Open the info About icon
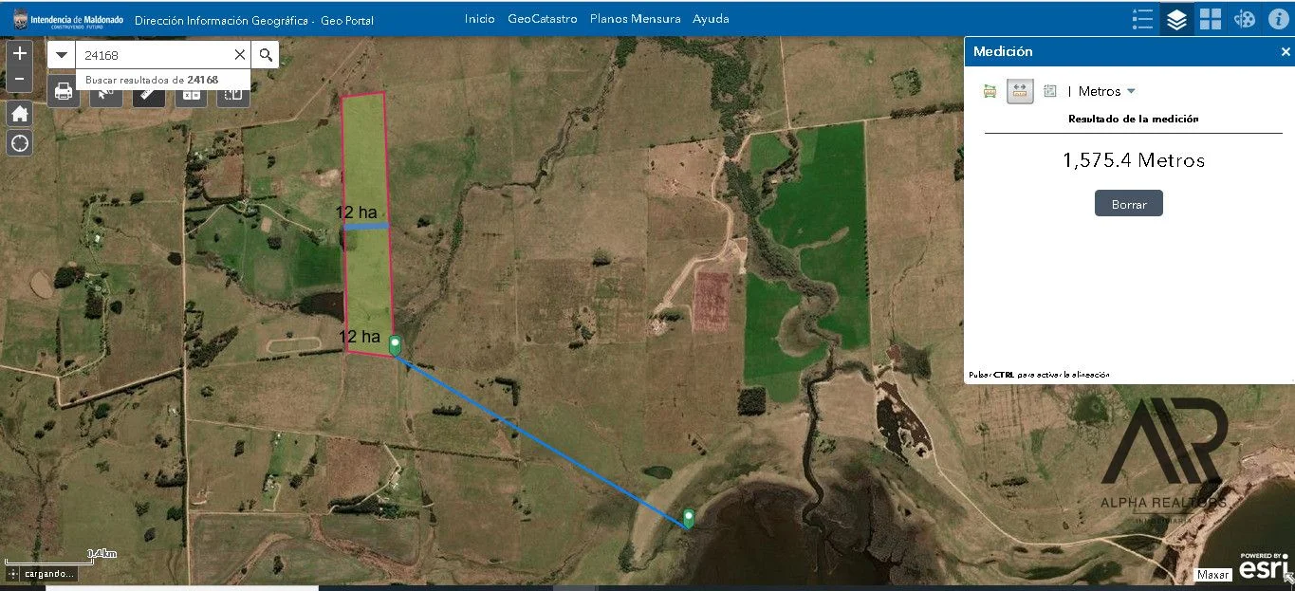The width and height of the screenshot is (1295, 591). pos(1278,19)
